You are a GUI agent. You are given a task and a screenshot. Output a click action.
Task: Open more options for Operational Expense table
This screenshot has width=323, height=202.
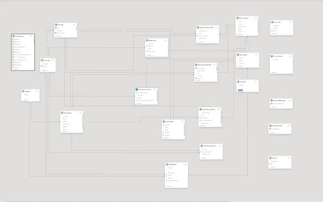[157, 89]
